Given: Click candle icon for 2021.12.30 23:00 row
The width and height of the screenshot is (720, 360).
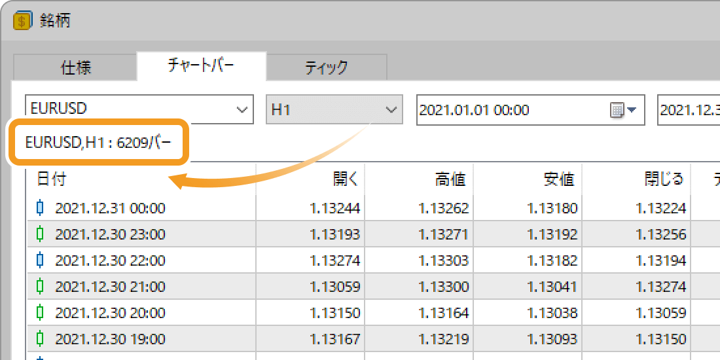Looking at the screenshot, I should click(x=40, y=234).
